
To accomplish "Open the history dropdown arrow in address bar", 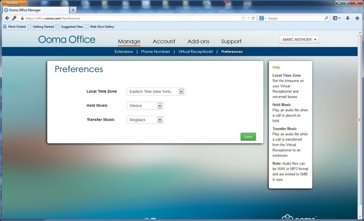I will pyautogui.click(x=248, y=18).
